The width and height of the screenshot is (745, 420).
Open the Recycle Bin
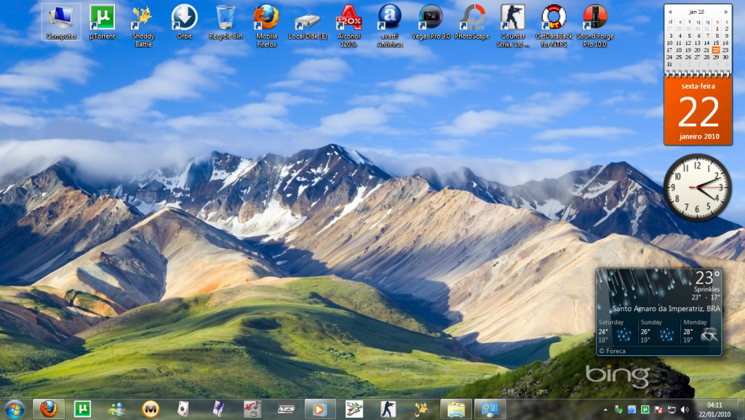226,17
